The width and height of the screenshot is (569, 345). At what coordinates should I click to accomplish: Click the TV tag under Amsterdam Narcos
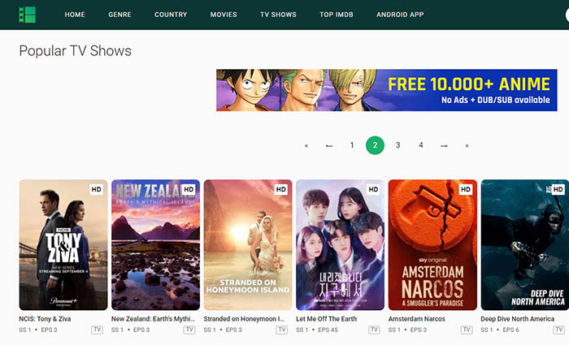[x=467, y=330]
